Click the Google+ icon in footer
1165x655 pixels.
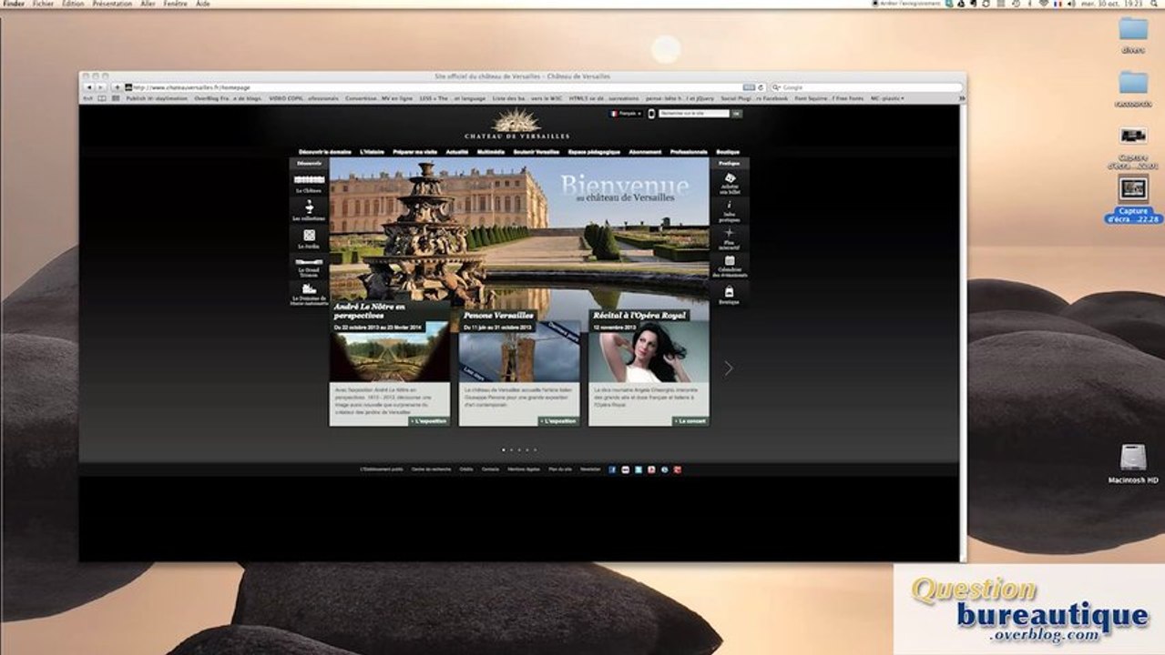pos(678,469)
